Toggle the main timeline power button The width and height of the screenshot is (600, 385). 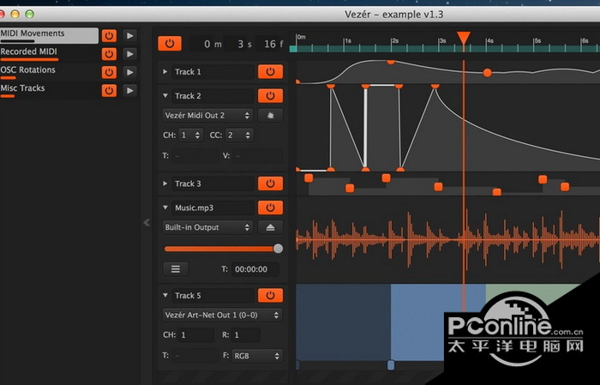(x=170, y=44)
